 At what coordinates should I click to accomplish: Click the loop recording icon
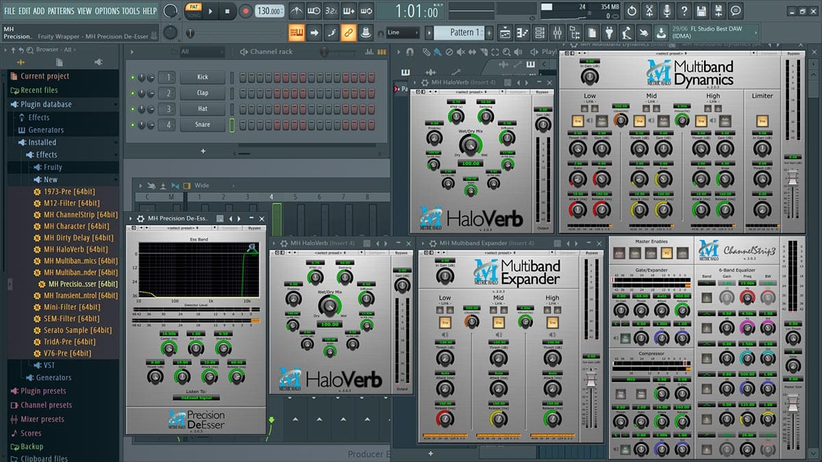tap(366, 11)
